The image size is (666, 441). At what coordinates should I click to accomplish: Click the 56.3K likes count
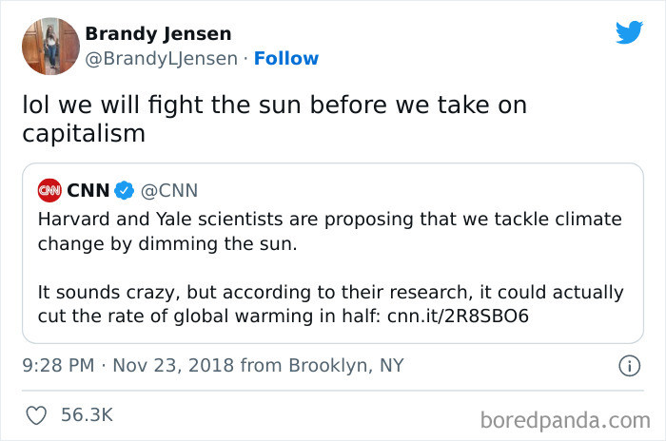[88, 415]
